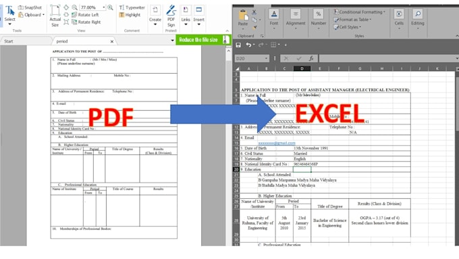Undo the last action in Excel

[x=248, y=45]
